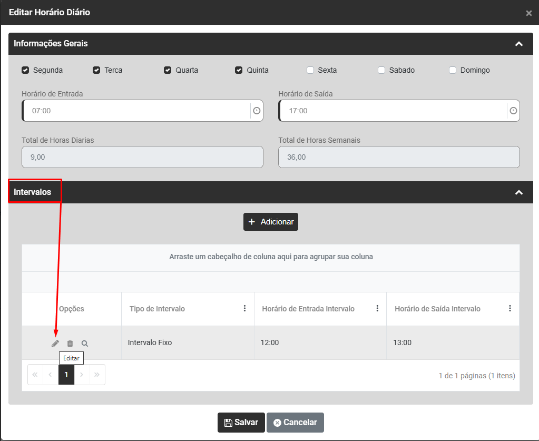Viewport: 539px width, 441px height.
Task: Open clock picker for Horário de Entrada
Action: point(257,111)
